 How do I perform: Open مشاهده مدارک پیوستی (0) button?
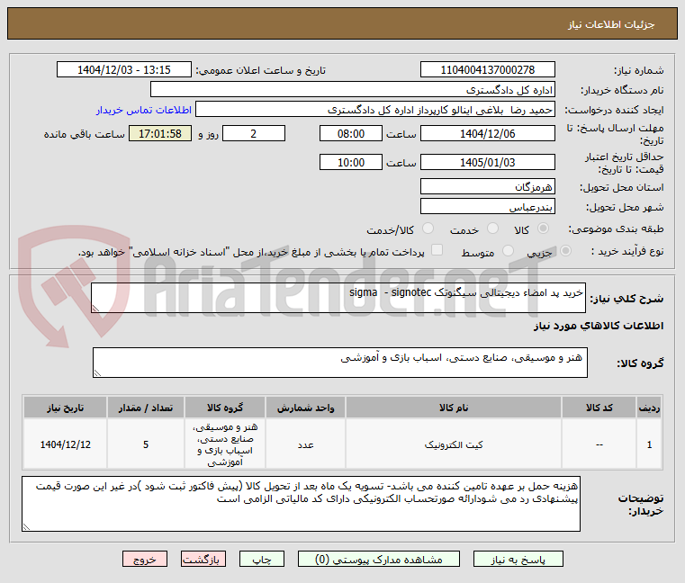pos(379,559)
